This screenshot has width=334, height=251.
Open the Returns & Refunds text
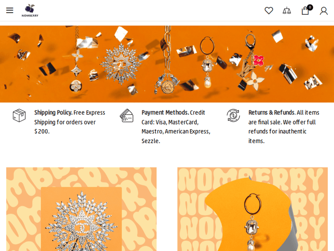click(x=284, y=127)
